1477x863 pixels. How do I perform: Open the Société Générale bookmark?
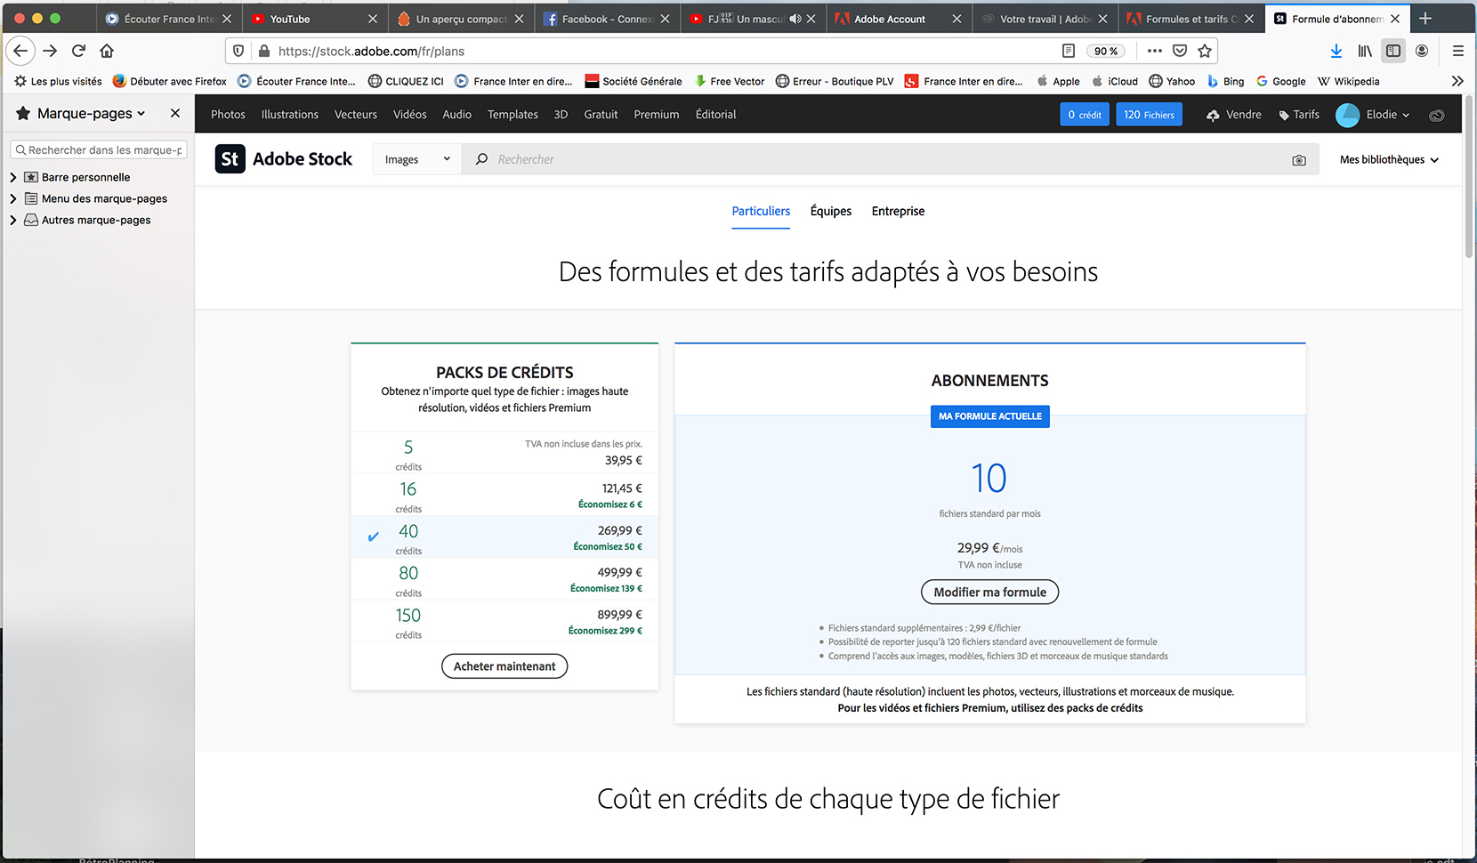pos(634,81)
